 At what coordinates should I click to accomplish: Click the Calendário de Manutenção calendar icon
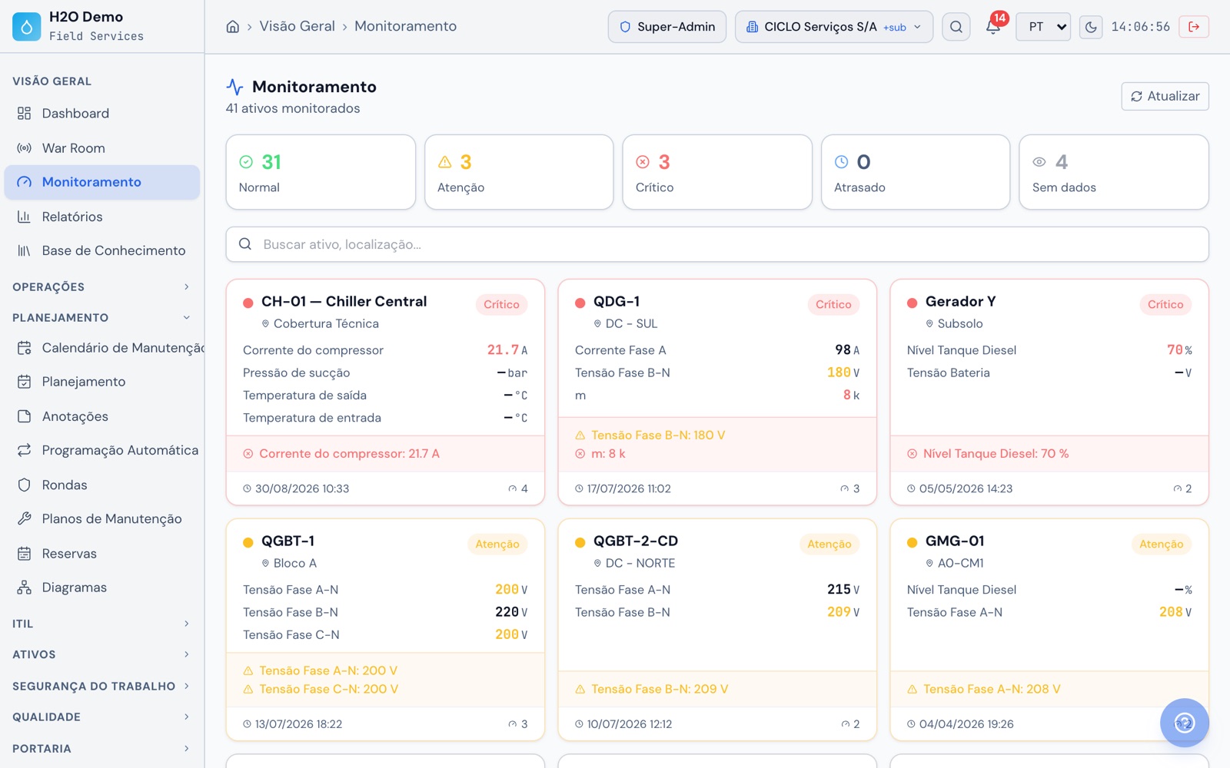point(25,348)
